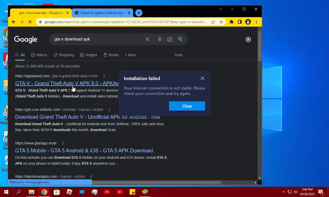Open GTA V Grand Theft Auto V APK link

coord(67,83)
